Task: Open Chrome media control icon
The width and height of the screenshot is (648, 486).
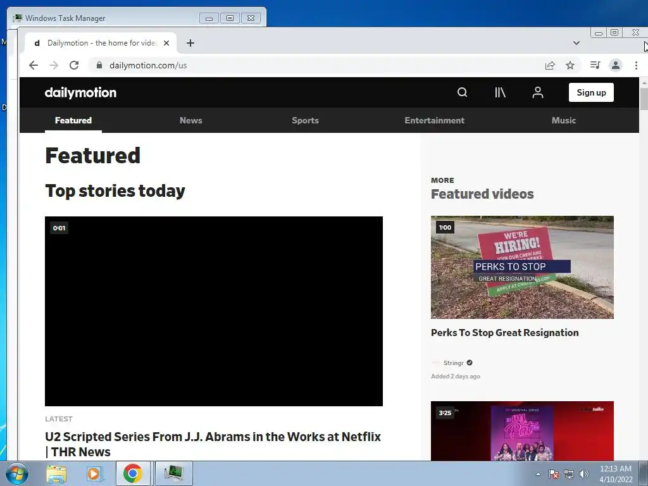Action: [595, 65]
